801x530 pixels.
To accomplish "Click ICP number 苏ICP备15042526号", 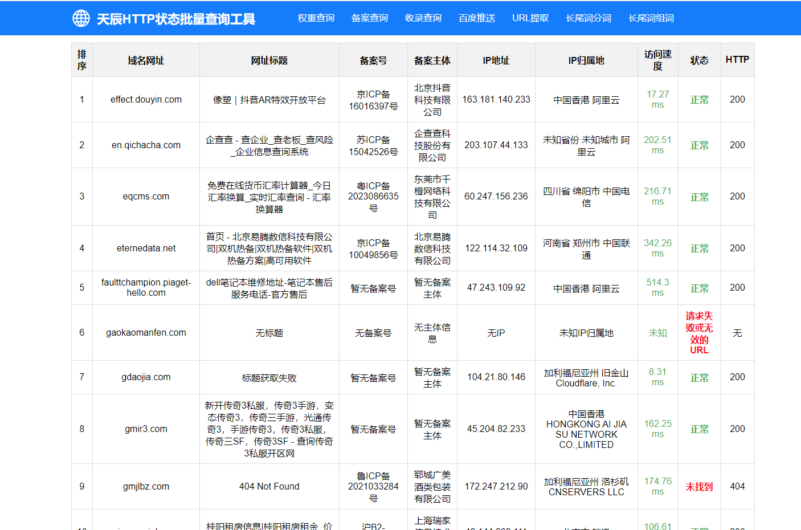I will [x=373, y=145].
